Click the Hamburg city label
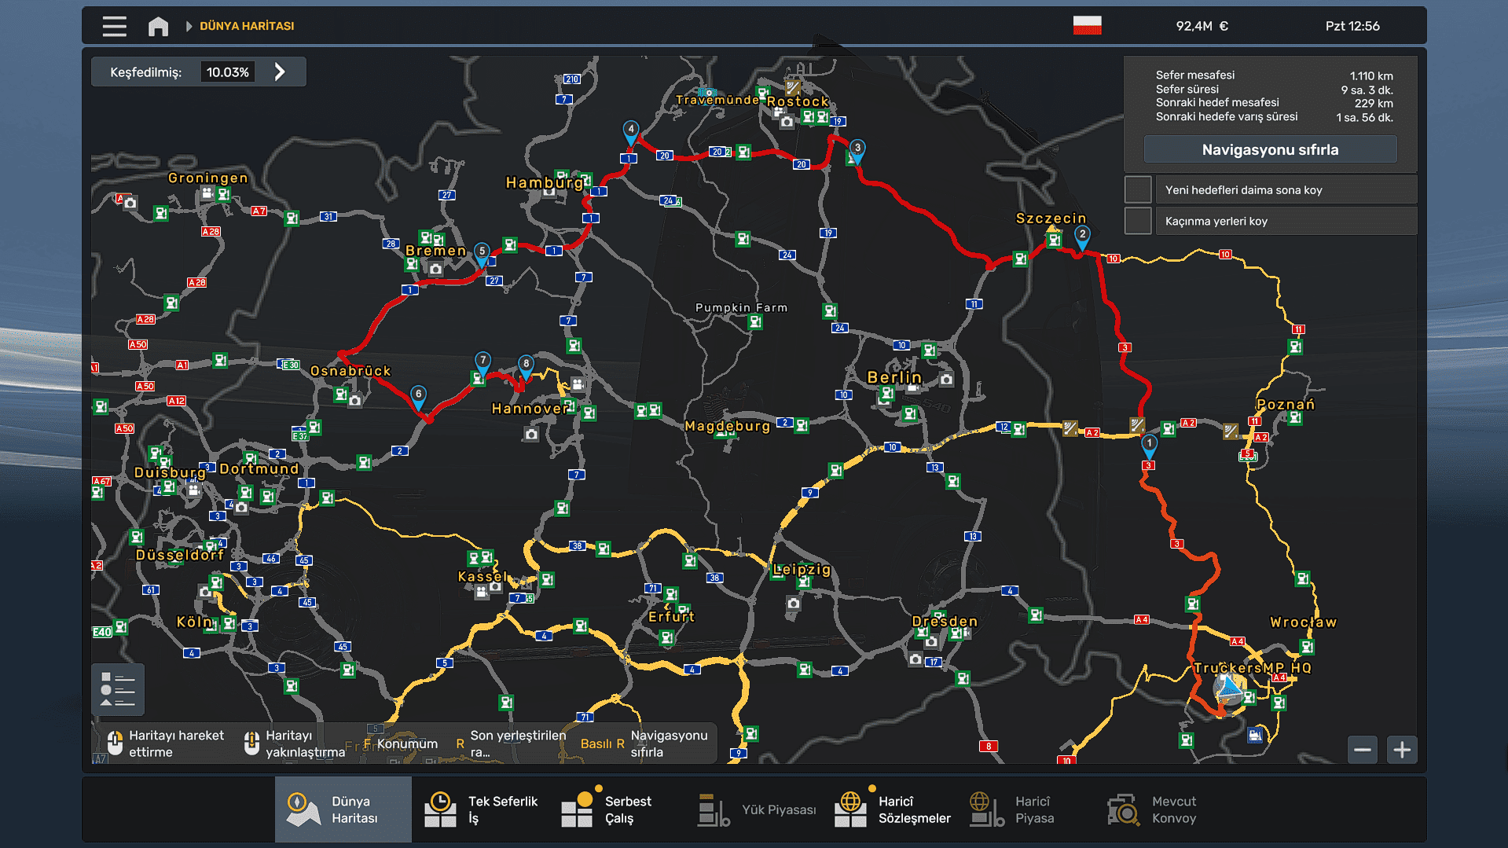 coord(545,182)
